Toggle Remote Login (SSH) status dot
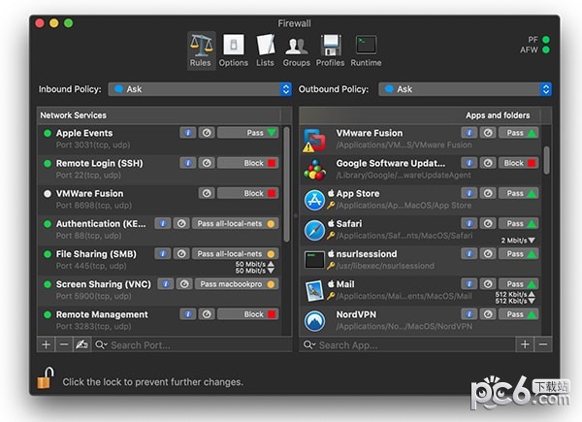The width and height of the screenshot is (582, 422). [x=48, y=164]
